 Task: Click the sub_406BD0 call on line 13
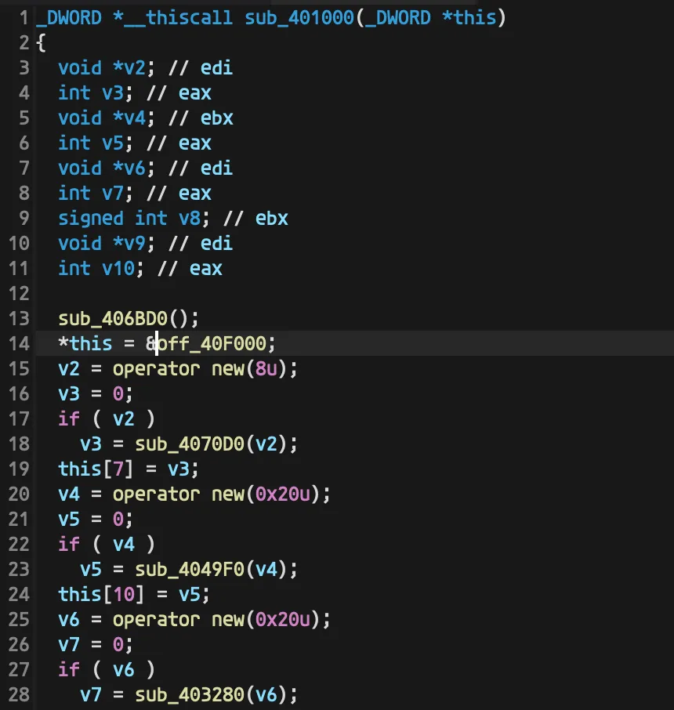pos(113,319)
